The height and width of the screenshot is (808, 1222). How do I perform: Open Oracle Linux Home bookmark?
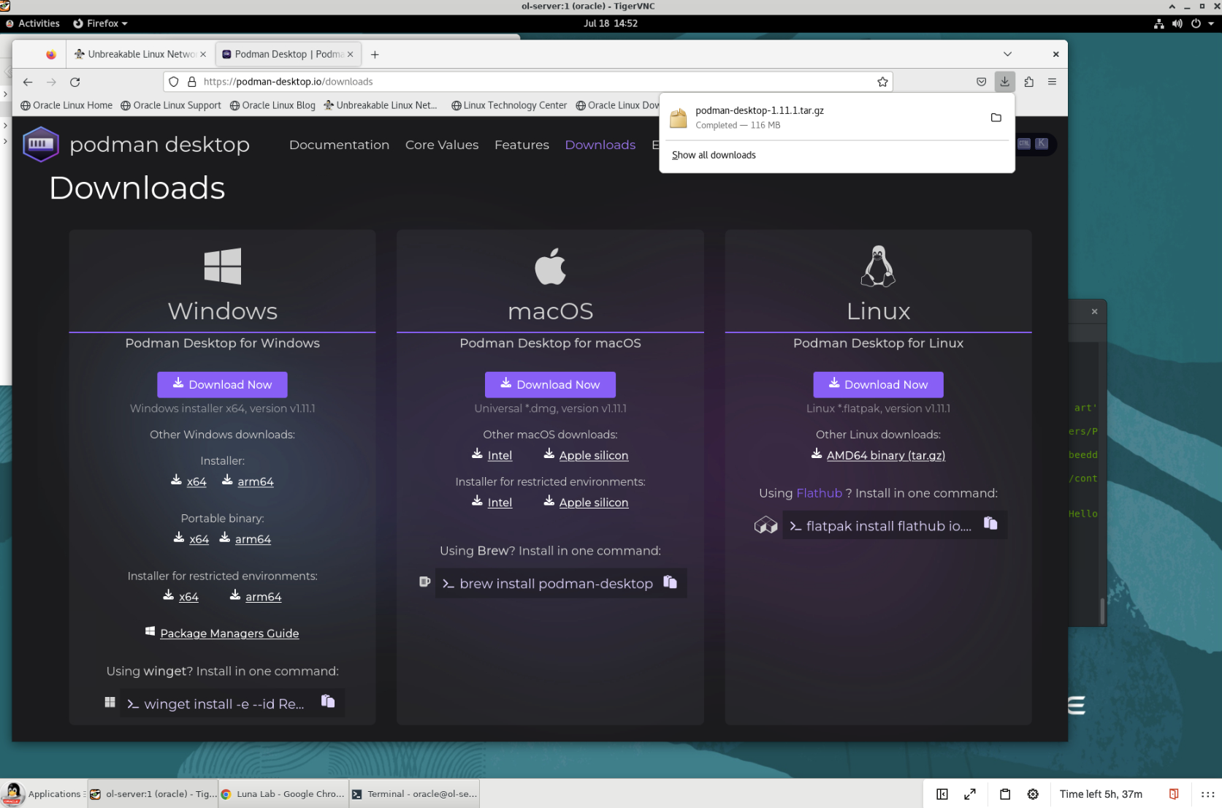(x=66, y=105)
